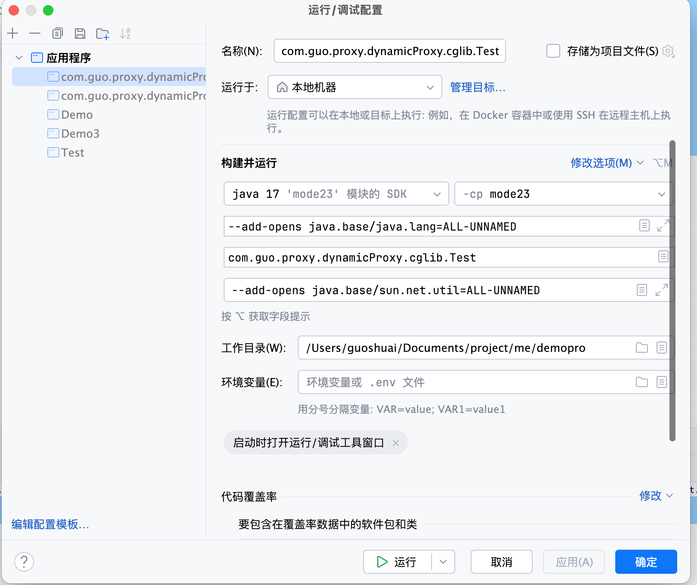Screen dimensions: 697x585
Task: Create new folder for configurations
Action: (x=102, y=34)
